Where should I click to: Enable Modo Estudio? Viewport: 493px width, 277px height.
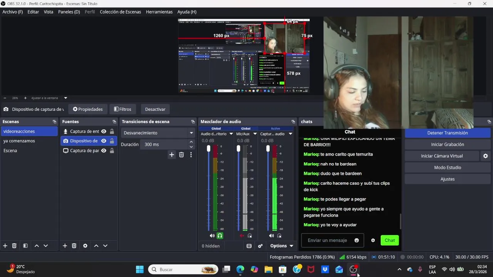(x=448, y=167)
